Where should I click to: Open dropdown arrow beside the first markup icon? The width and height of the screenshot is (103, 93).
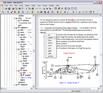click(x=5, y=12)
